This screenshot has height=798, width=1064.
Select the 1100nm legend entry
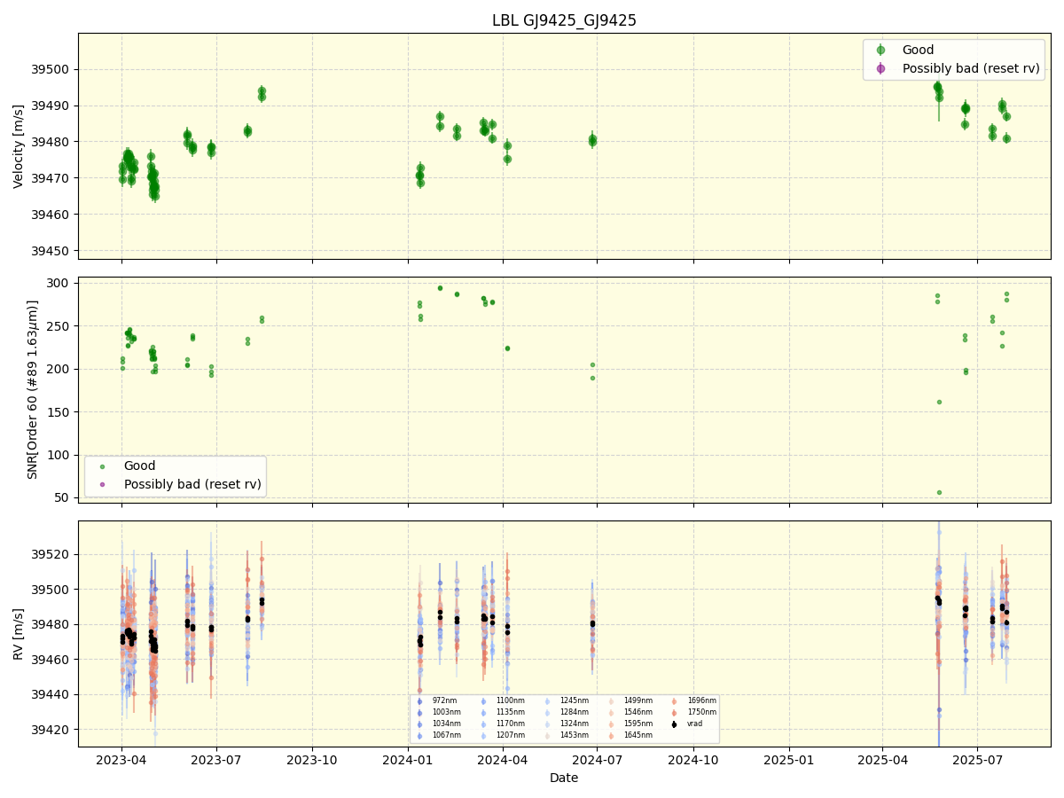coord(510,700)
